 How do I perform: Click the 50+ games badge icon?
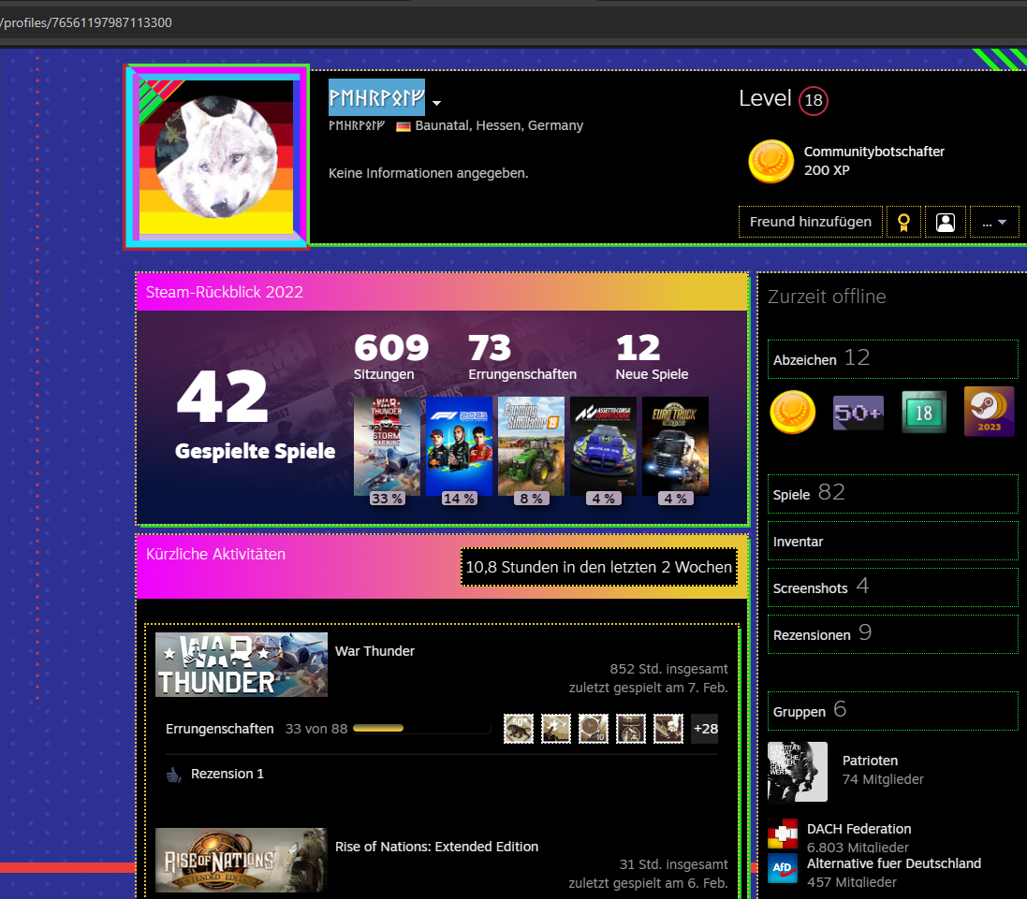858,413
